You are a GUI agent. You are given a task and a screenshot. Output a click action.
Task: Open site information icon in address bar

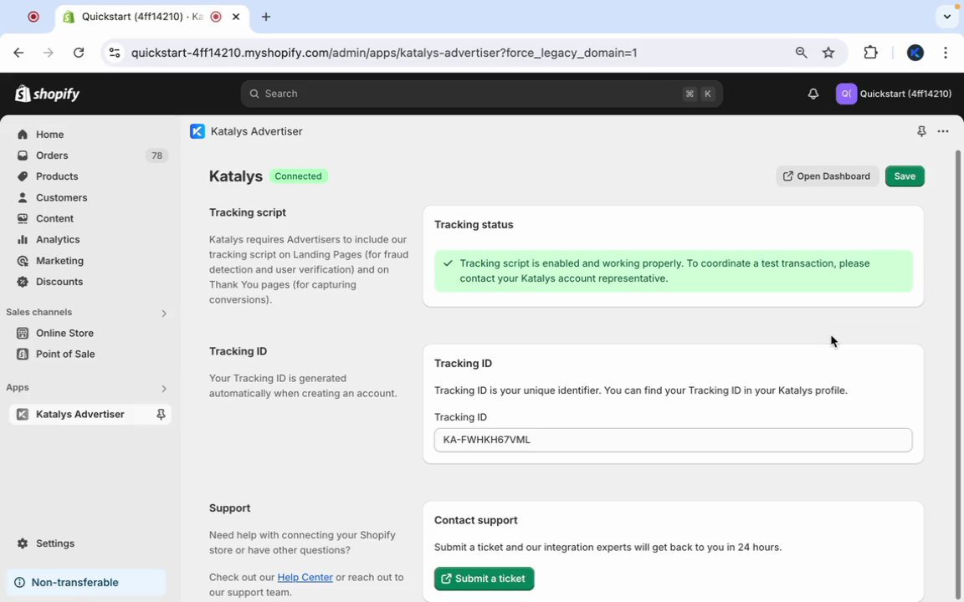[115, 53]
